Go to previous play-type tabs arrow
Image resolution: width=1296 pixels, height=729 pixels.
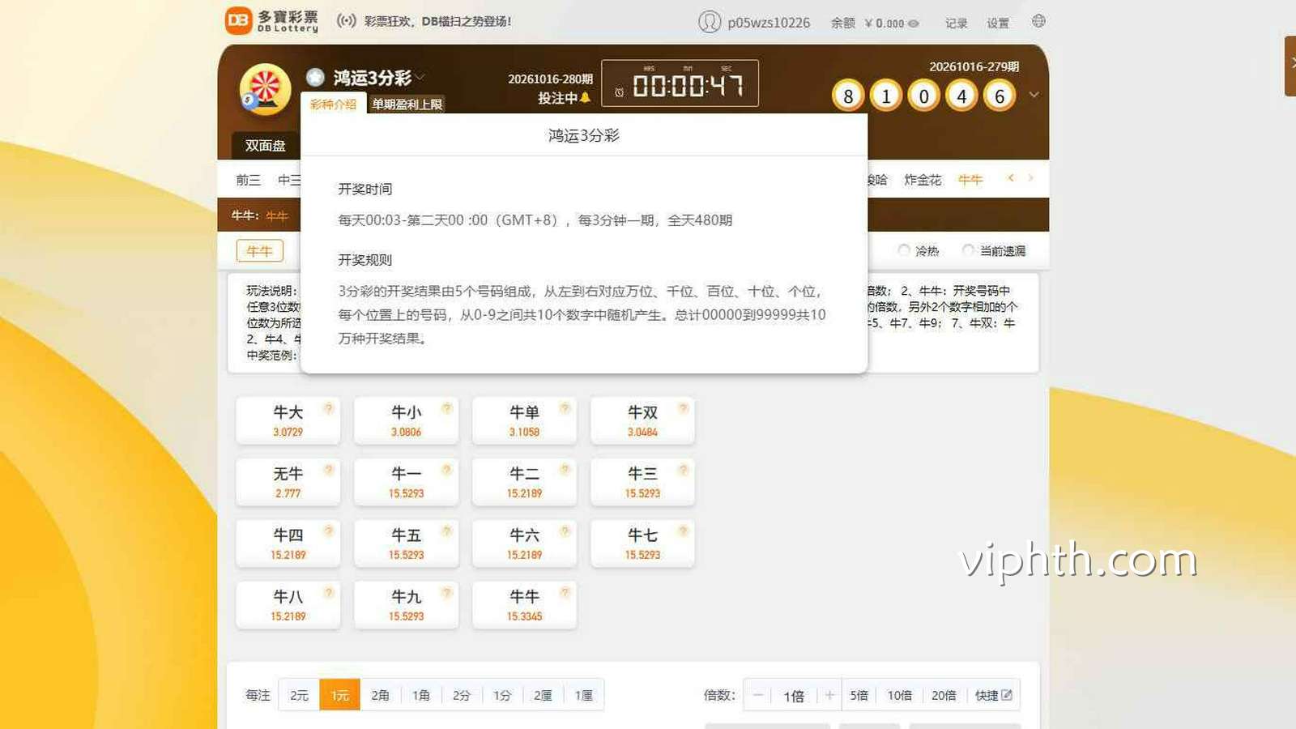(x=1010, y=178)
